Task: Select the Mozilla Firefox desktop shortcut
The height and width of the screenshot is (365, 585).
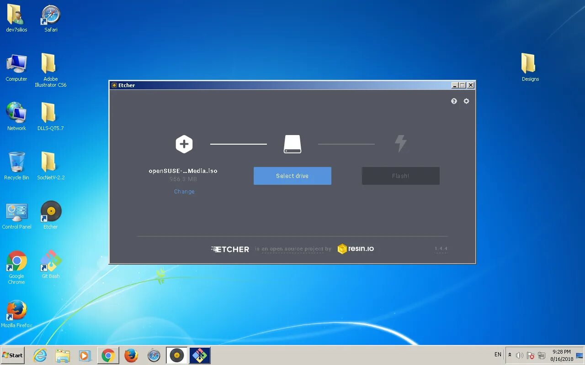Action: click(16, 314)
